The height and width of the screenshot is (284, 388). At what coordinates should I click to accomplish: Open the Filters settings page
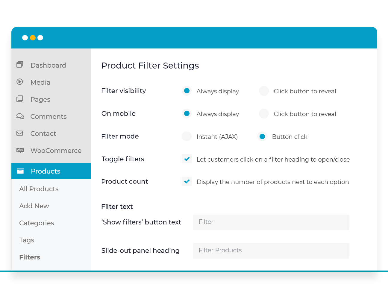(x=29, y=257)
